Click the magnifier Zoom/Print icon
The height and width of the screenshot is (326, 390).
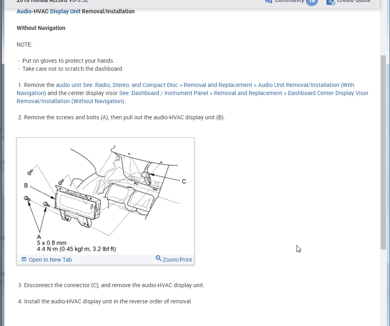pos(158,258)
